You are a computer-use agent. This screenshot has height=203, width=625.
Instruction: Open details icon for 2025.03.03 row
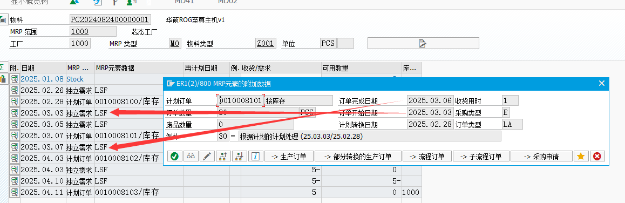[x=15, y=113]
